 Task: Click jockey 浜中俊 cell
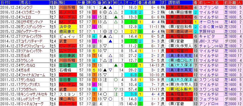68,27
